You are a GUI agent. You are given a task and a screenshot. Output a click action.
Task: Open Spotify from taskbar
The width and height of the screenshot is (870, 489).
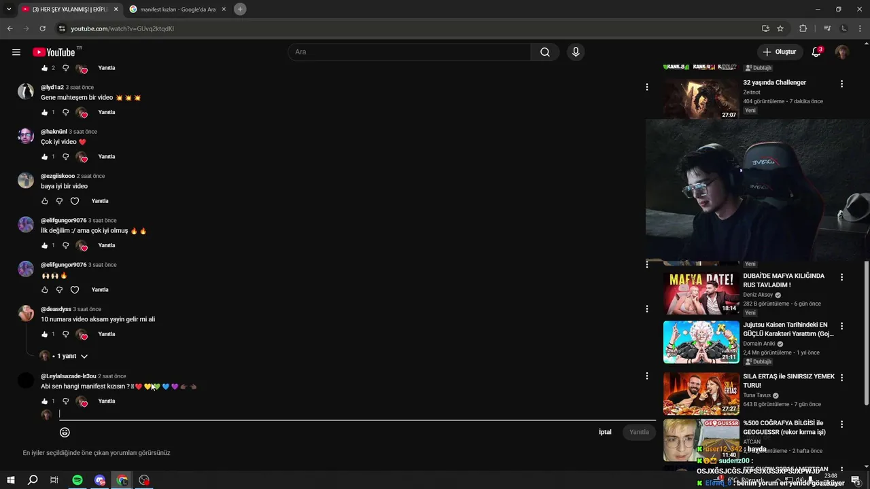77,480
